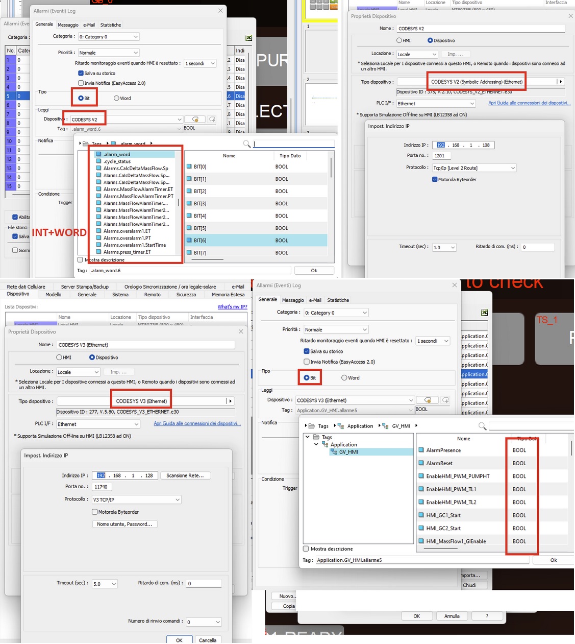Screen dimensions: 575x644
Task: Click add-tag icon beside CODESYS V2 Dispositivo
Action: pyautogui.click(x=212, y=119)
